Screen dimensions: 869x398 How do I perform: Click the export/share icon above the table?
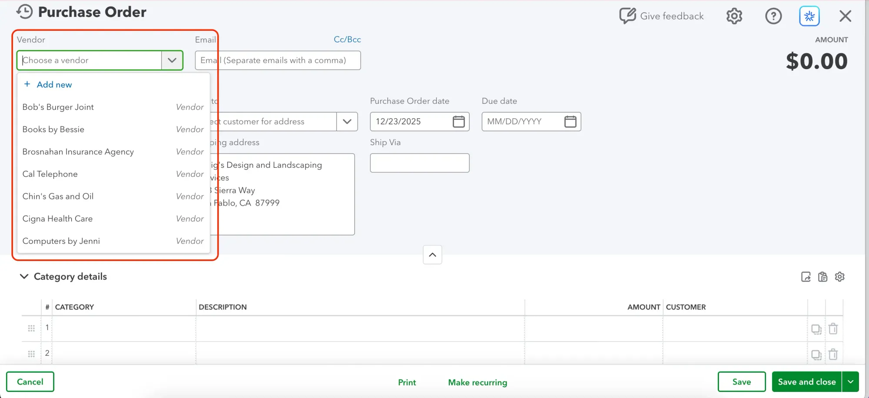pos(806,277)
